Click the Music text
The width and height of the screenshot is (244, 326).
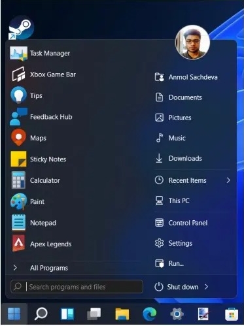(x=177, y=138)
